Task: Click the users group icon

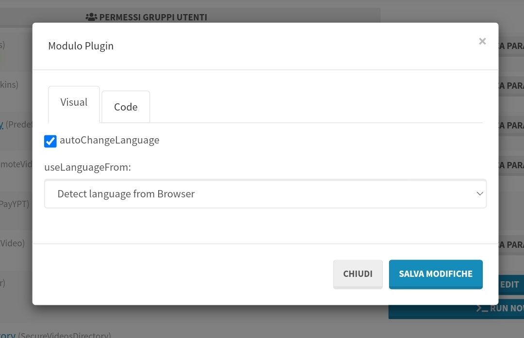Action: (91, 17)
